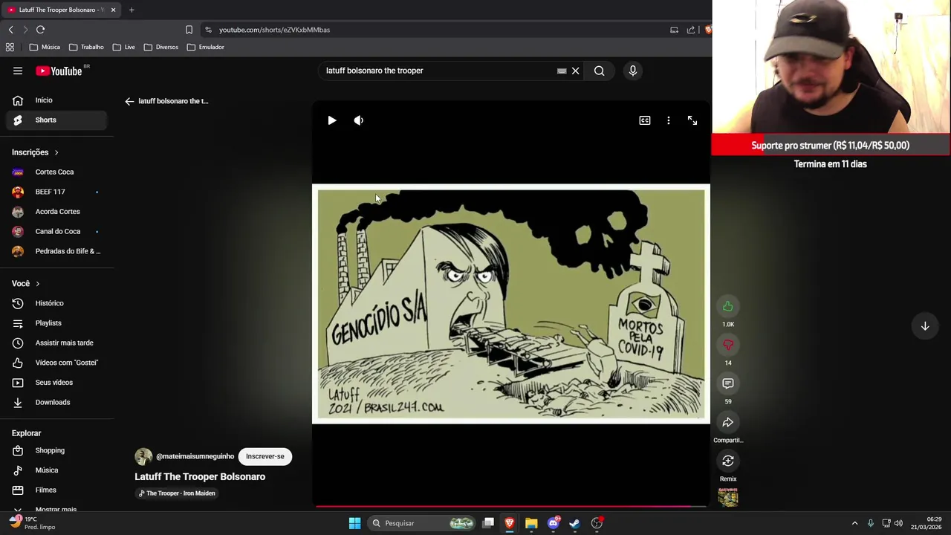Share page icon in browser toolbar
Image resolution: width=951 pixels, height=535 pixels.
(691, 30)
